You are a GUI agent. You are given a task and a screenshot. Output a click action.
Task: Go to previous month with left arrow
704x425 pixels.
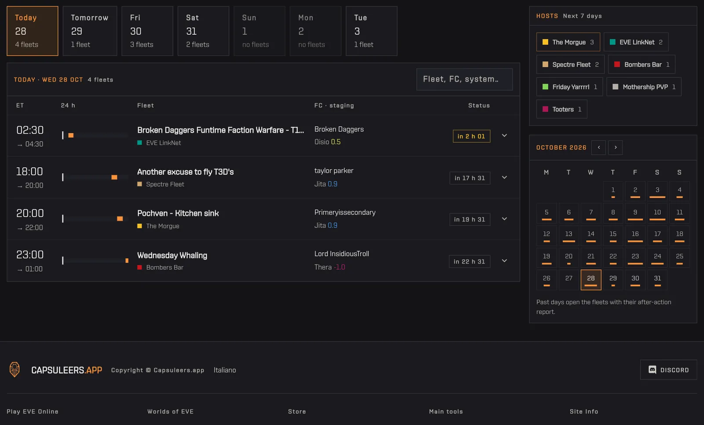(x=598, y=148)
